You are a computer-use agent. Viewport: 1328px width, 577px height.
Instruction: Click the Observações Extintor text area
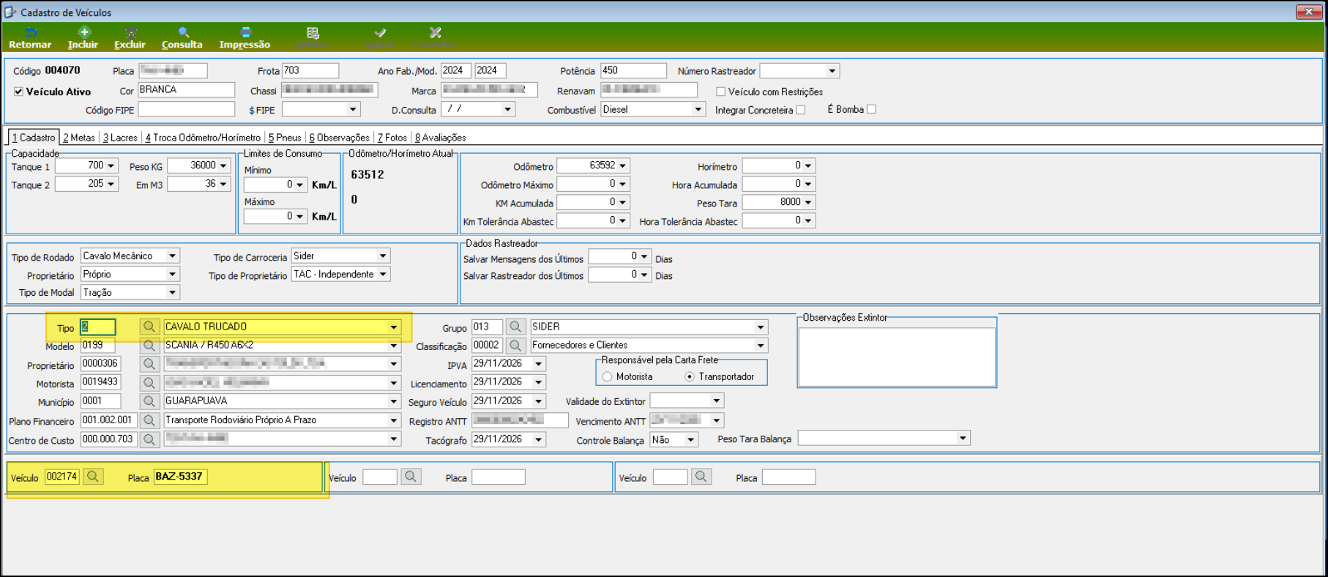point(897,357)
